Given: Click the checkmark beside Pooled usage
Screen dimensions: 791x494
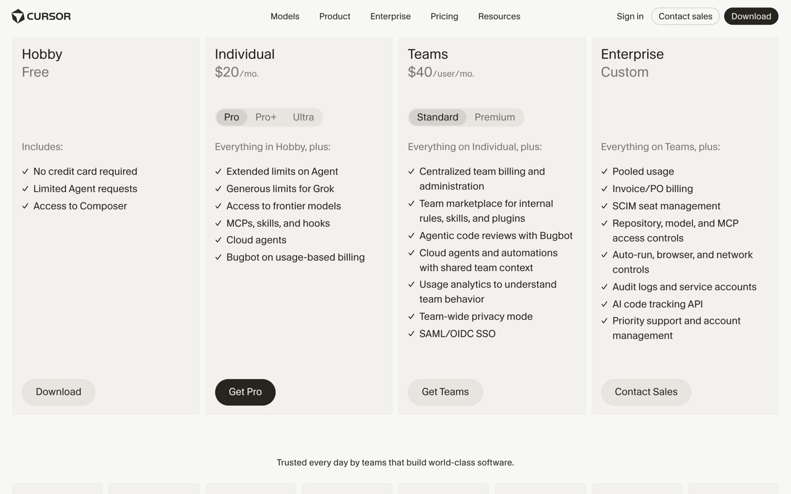Looking at the screenshot, I should coord(604,172).
